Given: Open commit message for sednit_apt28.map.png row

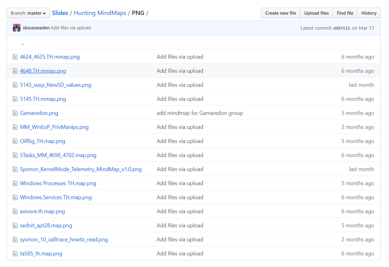Looking at the screenshot, I should coord(180,225).
